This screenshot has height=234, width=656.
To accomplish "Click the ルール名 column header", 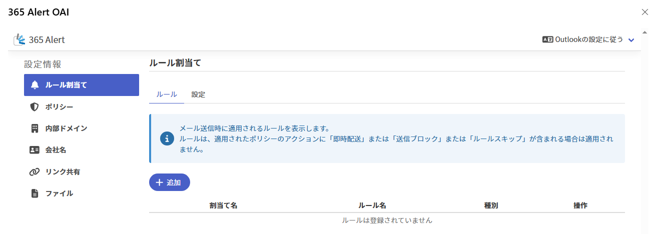I will point(372,205).
